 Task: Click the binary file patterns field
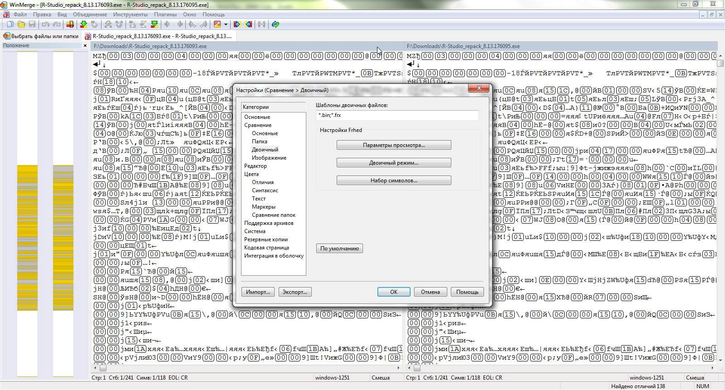point(397,115)
